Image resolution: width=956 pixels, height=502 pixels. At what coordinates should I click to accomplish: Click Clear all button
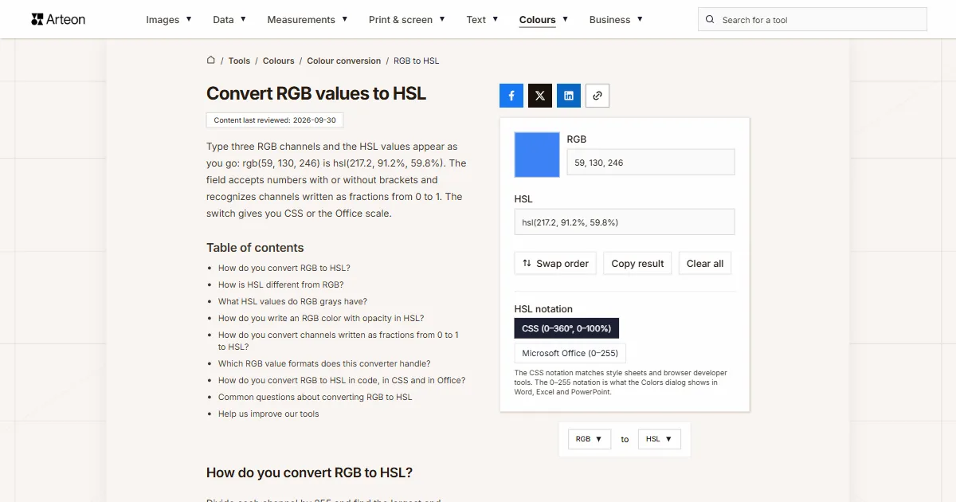click(705, 264)
